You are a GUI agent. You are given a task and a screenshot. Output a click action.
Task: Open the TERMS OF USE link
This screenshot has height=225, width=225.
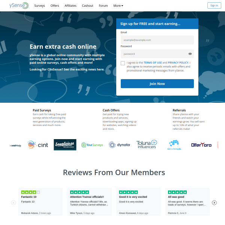click(153, 63)
